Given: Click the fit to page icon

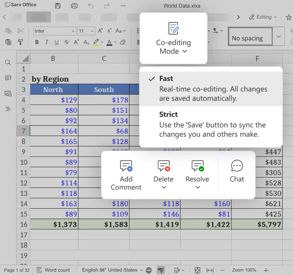Looking at the screenshot, I should [x=197, y=270].
